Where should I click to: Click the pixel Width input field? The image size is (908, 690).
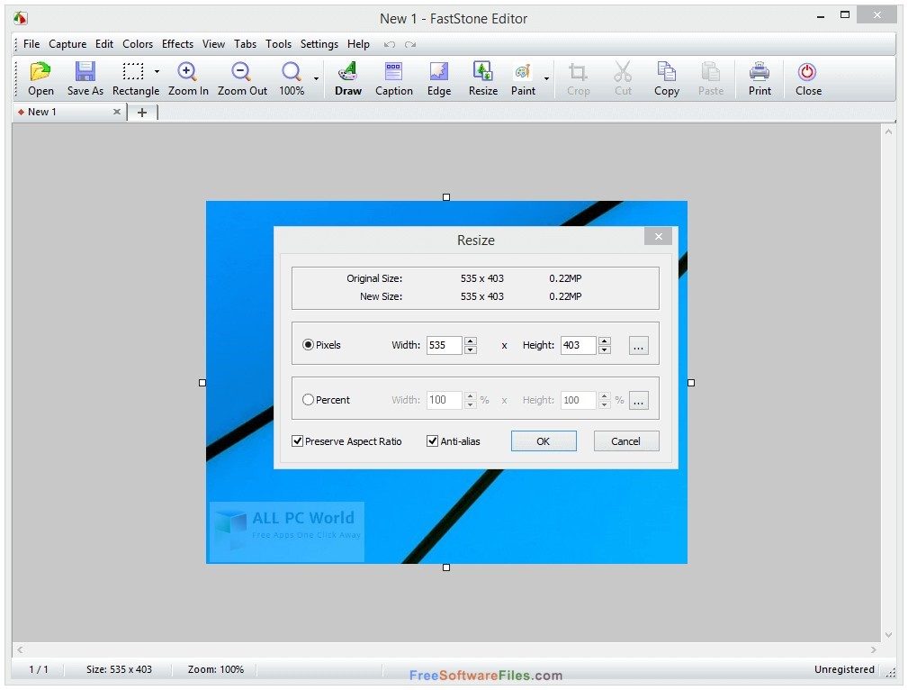(445, 345)
